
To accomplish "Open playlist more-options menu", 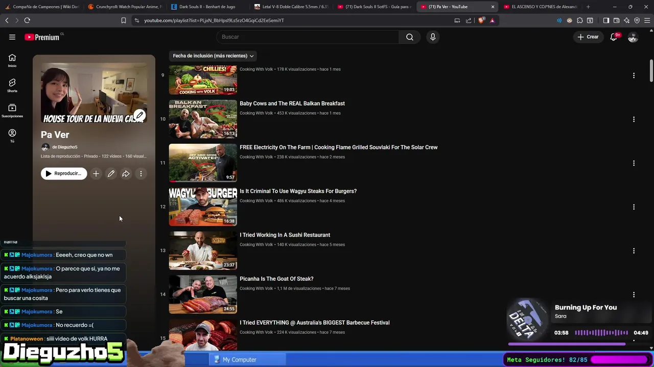I will 141,174.
